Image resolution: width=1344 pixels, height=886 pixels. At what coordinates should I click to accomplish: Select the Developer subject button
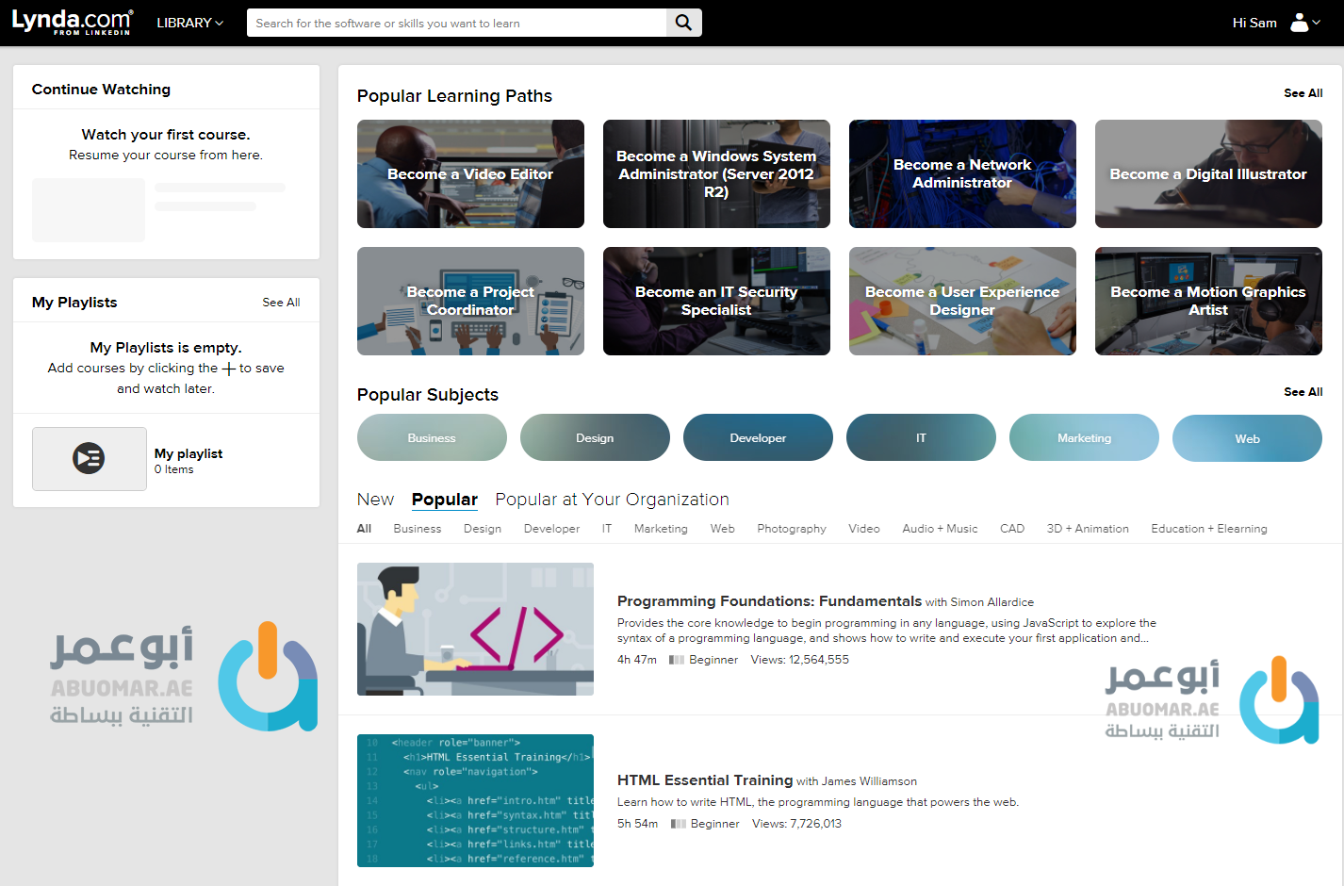pyautogui.click(x=758, y=438)
